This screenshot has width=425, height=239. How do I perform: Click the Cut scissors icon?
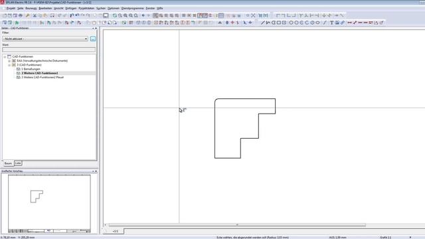pos(35,15)
